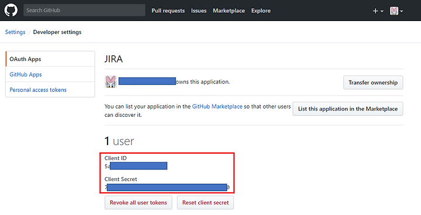Go back to Settings breadcrumb
This screenshot has height=215, width=421.
pos(15,32)
